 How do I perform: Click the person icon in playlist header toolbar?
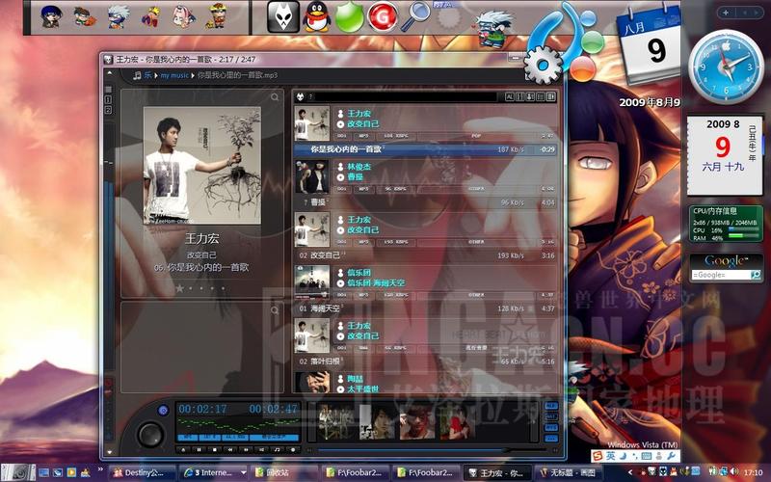click(530, 97)
